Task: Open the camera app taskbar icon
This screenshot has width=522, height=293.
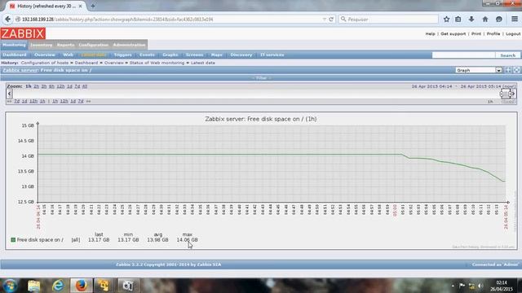Action: tap(128, 286)
